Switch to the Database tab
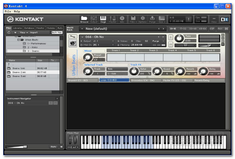235x159 pixels. tap(29, 28)
